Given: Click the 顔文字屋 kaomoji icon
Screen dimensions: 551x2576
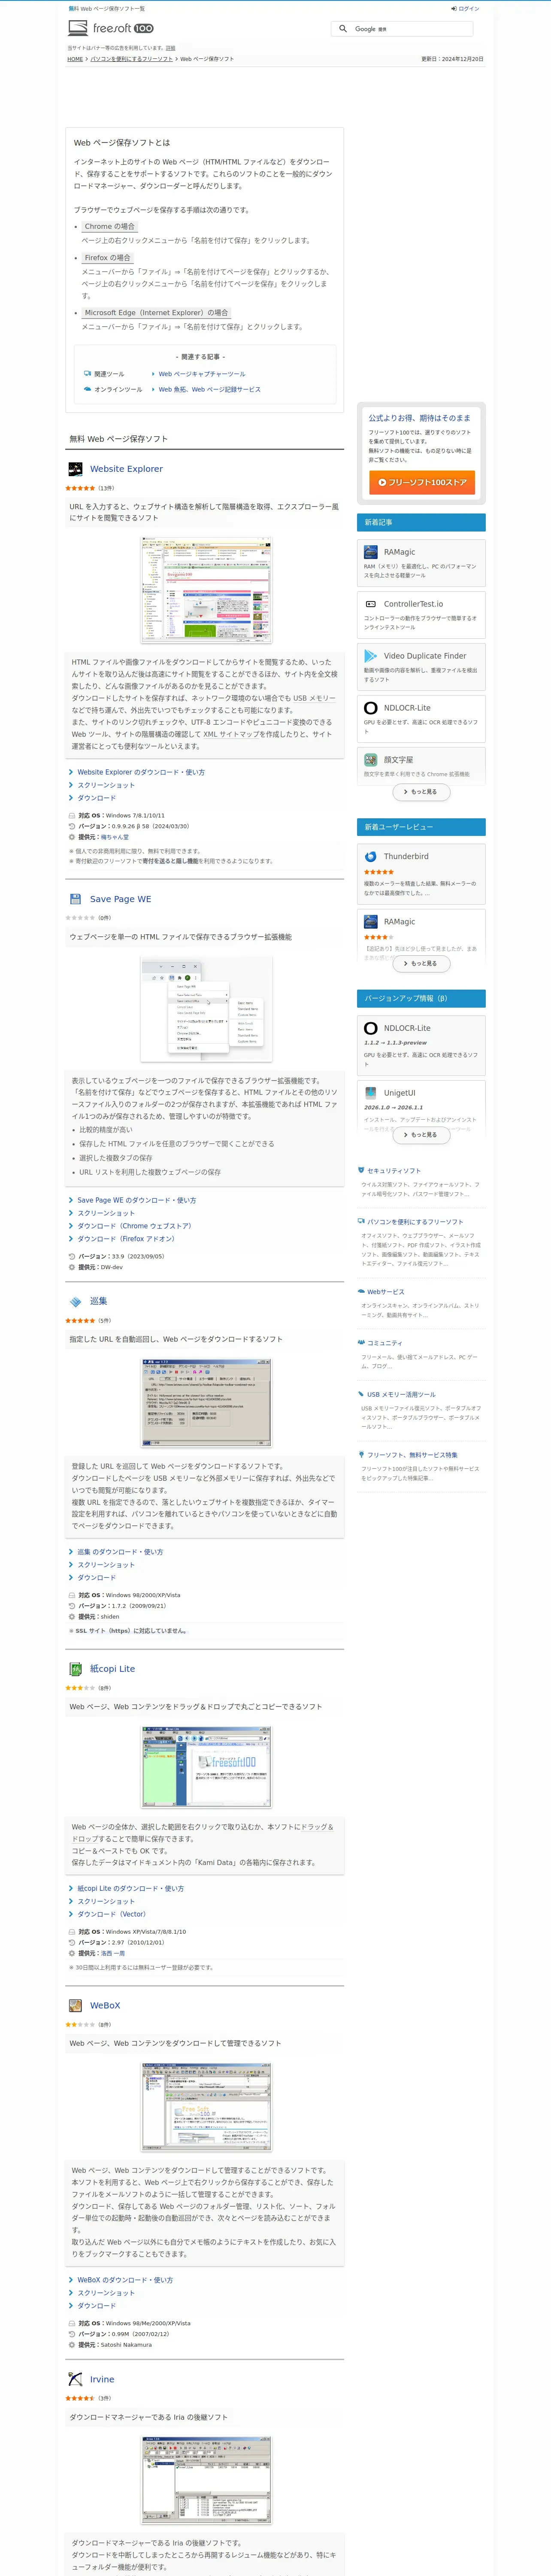Looking at the screenshot, I should coord(371,760).
